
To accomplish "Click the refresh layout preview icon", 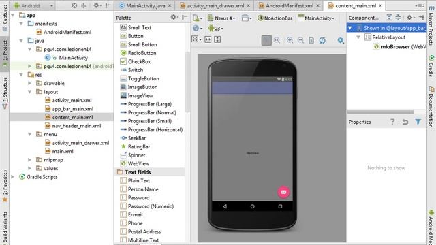I will point(322,40).
